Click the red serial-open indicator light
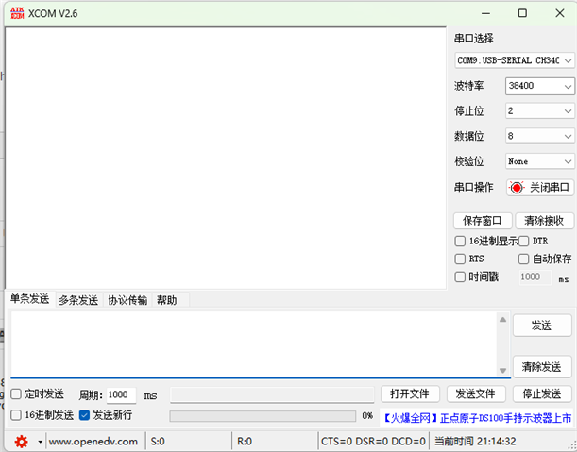 click(x=517, y=188)
